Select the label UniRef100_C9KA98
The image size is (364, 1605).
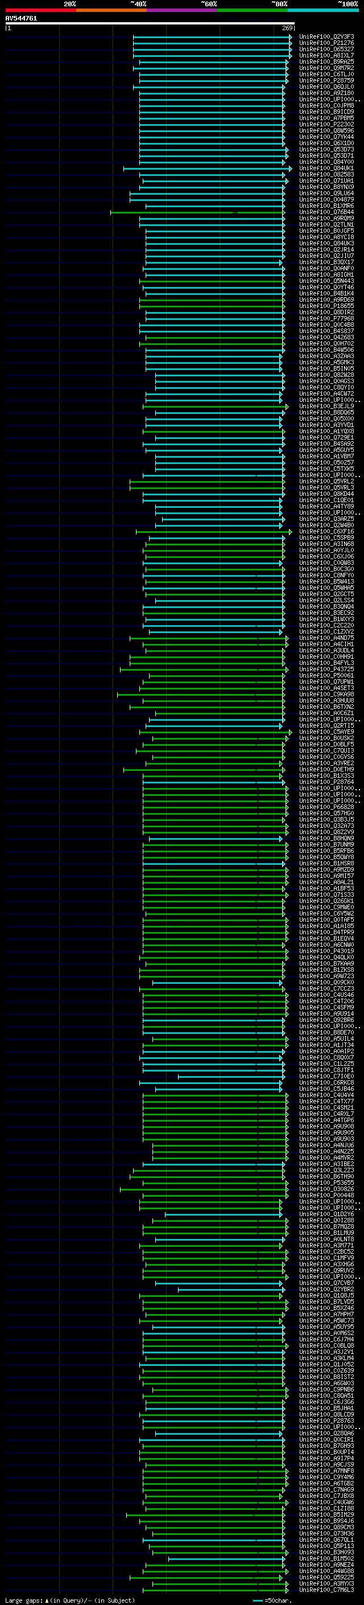(326, 694)
